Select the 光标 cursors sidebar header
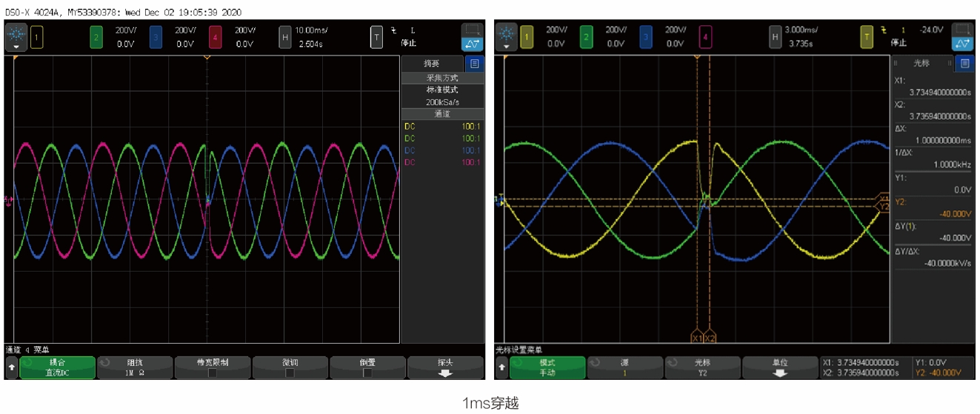 921,64
